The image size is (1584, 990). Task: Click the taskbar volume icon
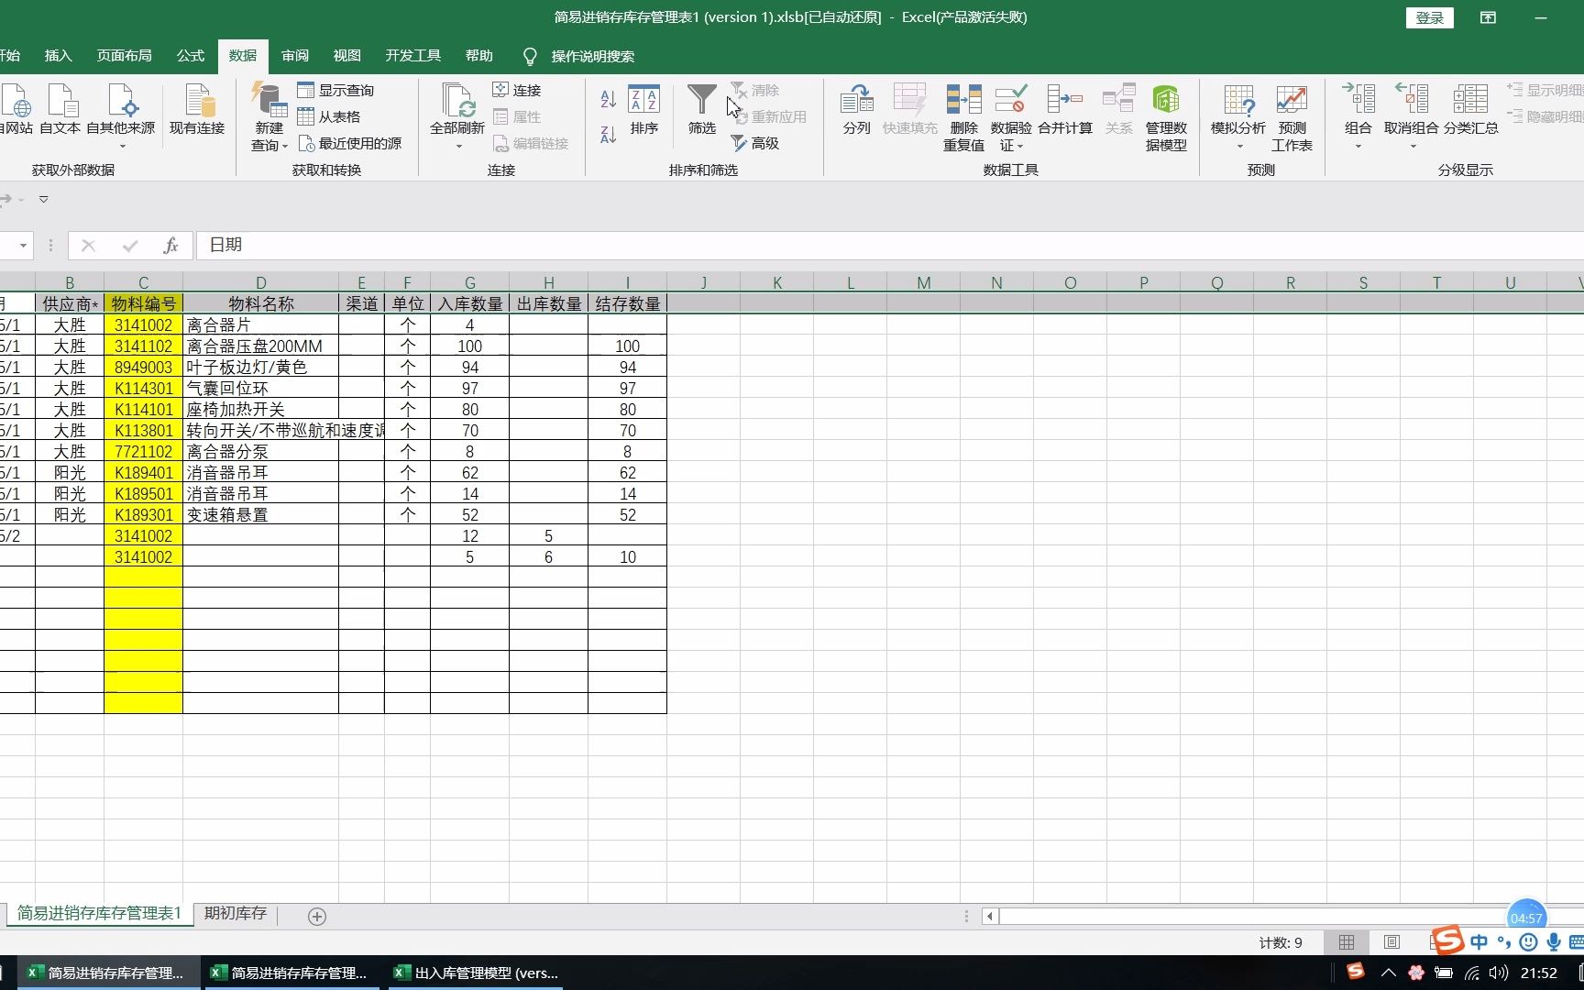(x=1499, y=973)
